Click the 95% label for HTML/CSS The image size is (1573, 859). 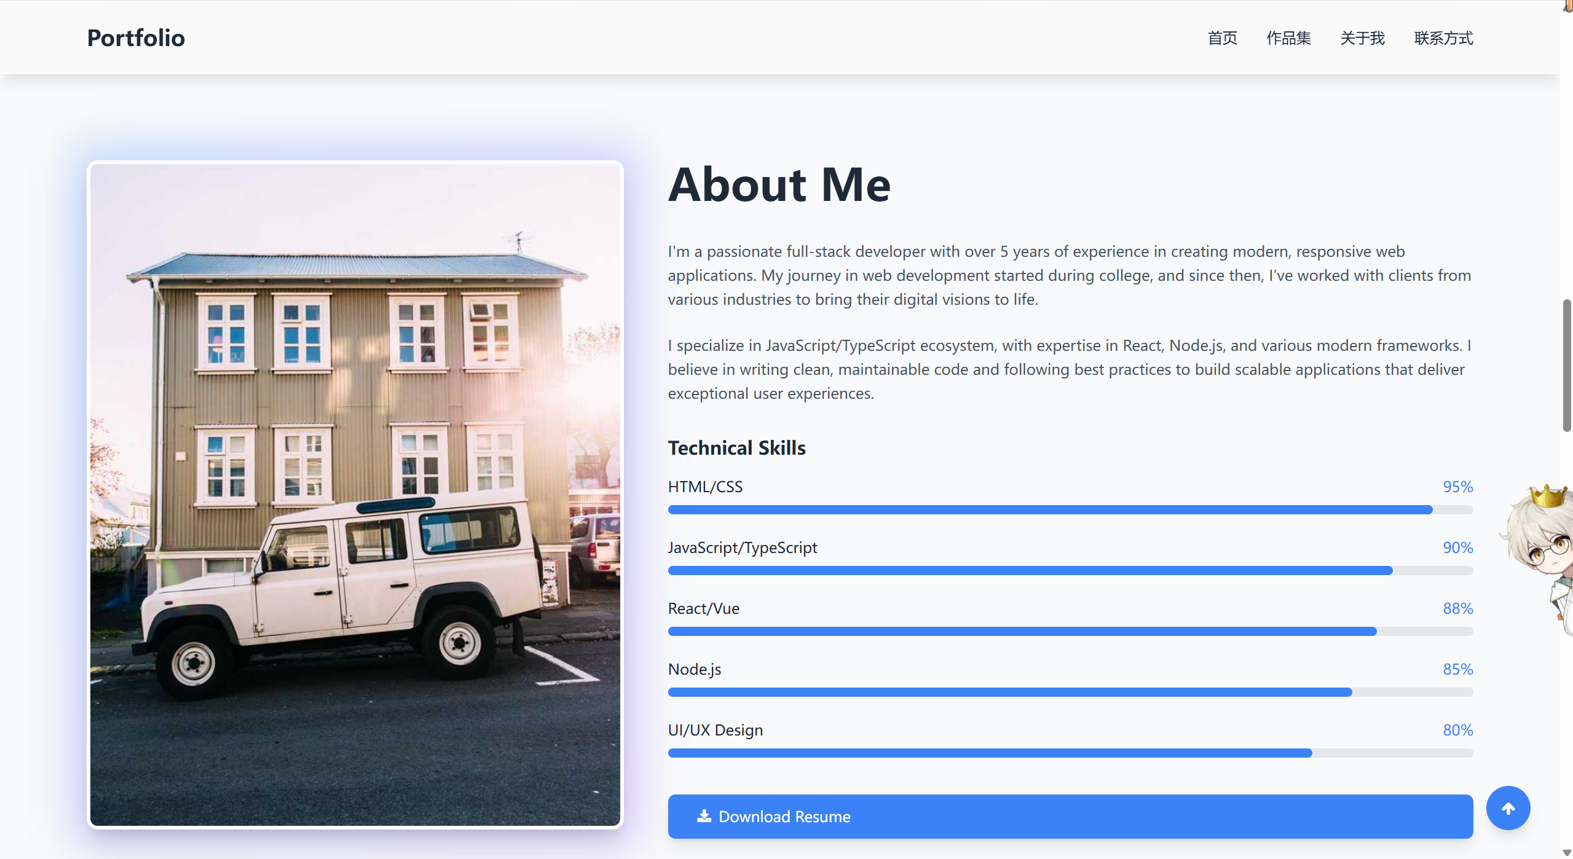(x=1457, y=487)
